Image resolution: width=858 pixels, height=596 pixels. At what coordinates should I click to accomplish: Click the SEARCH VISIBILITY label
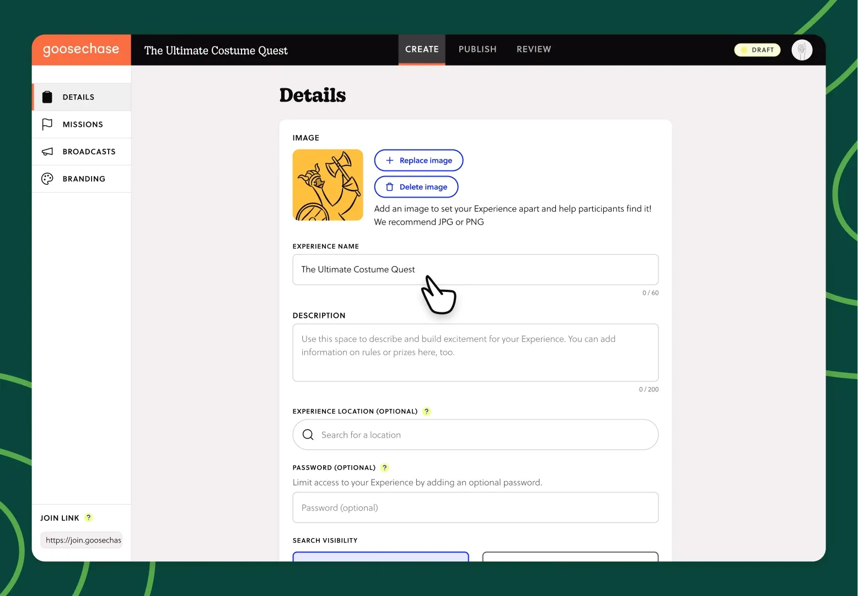(325, 540)
